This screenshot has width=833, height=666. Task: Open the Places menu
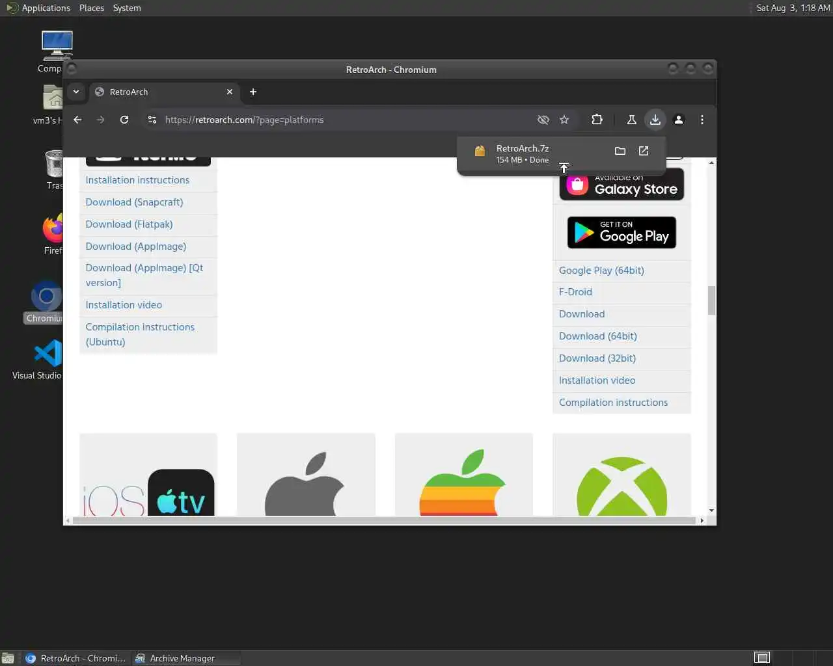(92, 8)
